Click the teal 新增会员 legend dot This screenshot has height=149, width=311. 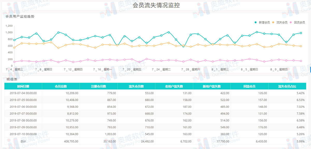256,23
